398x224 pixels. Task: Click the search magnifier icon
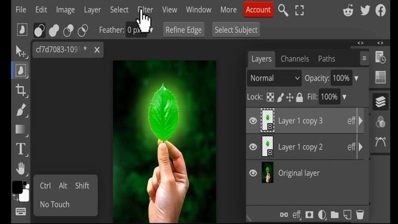[x=283, y=11]
